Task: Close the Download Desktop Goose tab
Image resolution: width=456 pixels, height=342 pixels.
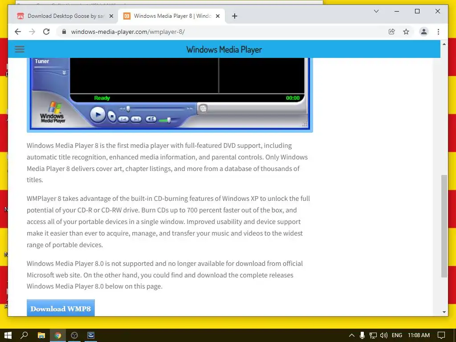Action: tap(111, 16)
